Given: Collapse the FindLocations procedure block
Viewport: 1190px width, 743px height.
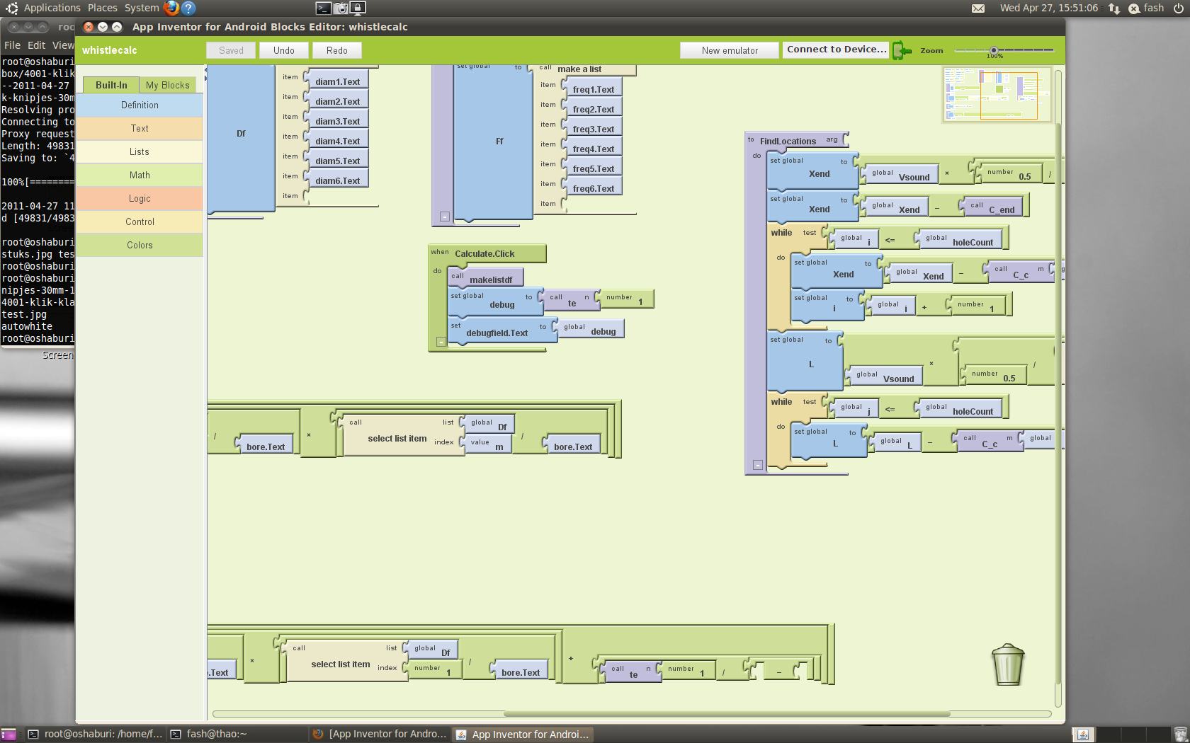Looking at the screenshot, I should tap(757, 465).
